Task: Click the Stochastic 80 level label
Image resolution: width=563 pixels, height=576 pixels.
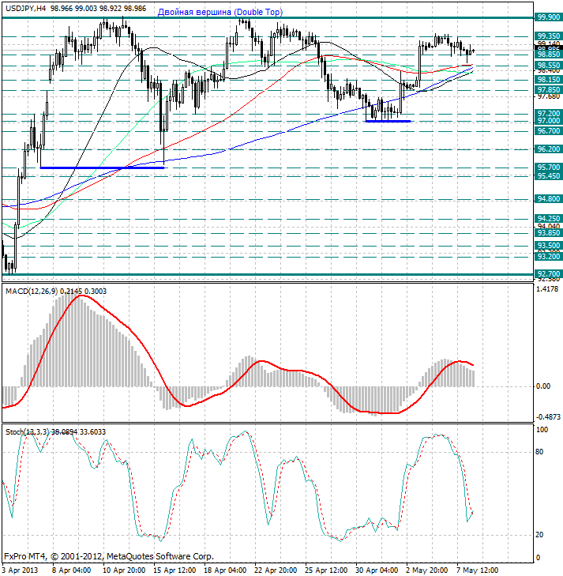Action: pyautogui.click(x=539, y=452)
